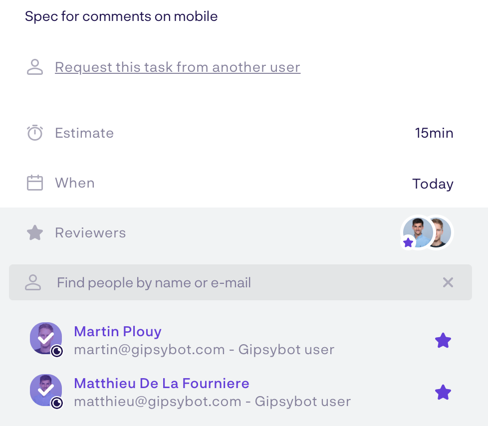The image size is (488, 426).
Task: Uncheck Martin Plouy's selected avatar
Action: (45, 338)
